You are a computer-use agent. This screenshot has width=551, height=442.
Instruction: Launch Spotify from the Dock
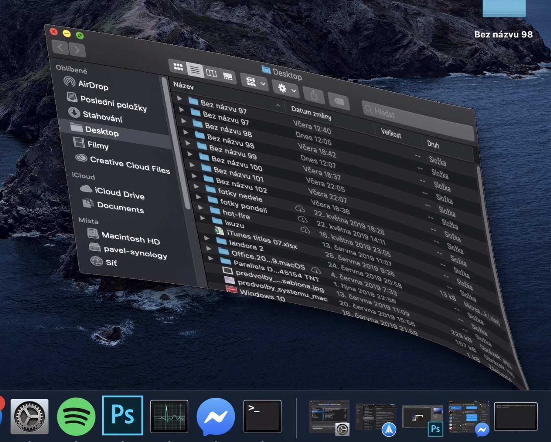point(76,416)
